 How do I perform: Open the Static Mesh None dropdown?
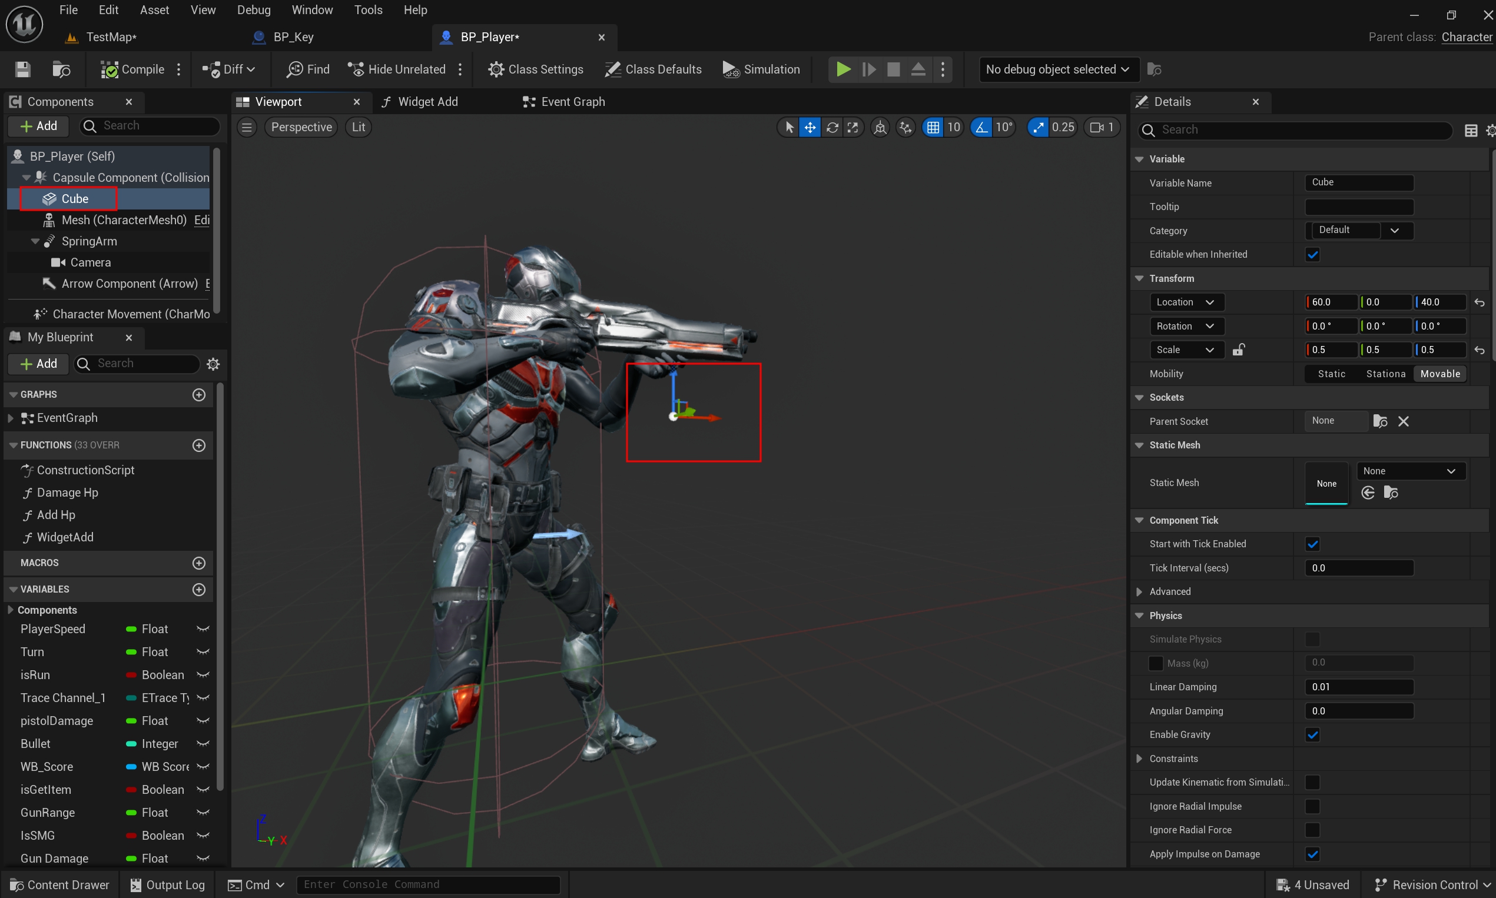(1410, 471)
